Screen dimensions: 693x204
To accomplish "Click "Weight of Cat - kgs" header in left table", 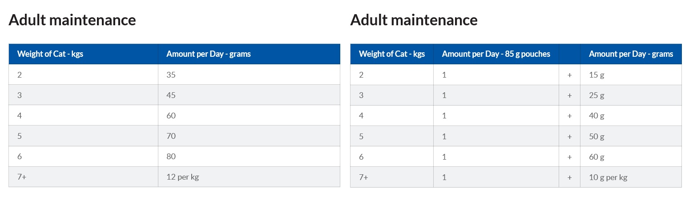I will pos(50,54).
